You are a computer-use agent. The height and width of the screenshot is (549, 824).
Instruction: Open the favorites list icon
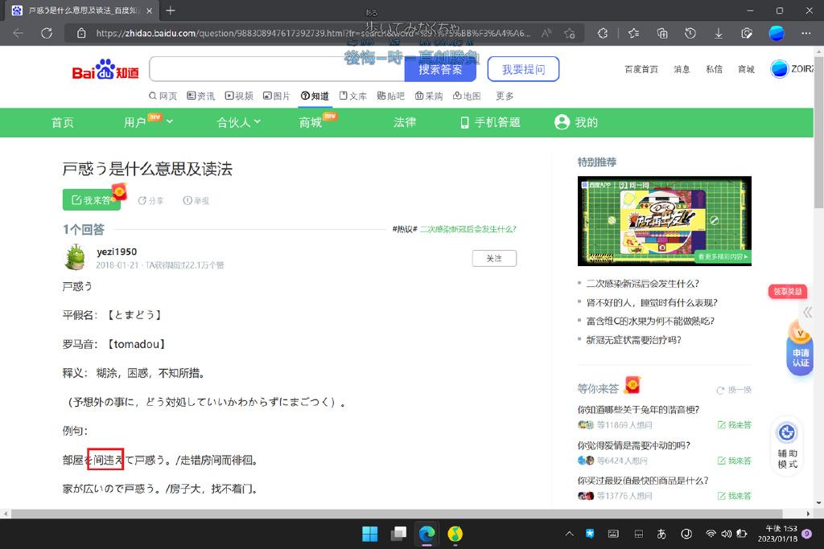click(633, 33)
